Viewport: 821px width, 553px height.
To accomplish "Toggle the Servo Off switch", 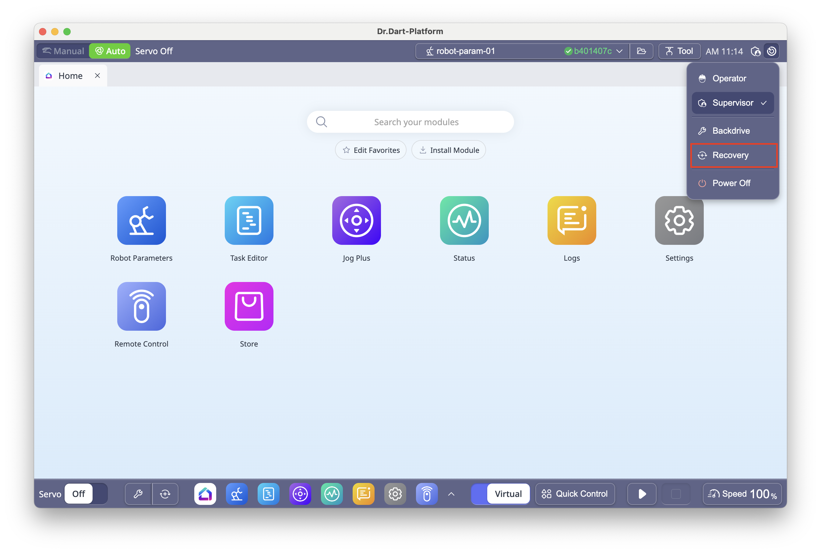I will click(x=86, y=494).
